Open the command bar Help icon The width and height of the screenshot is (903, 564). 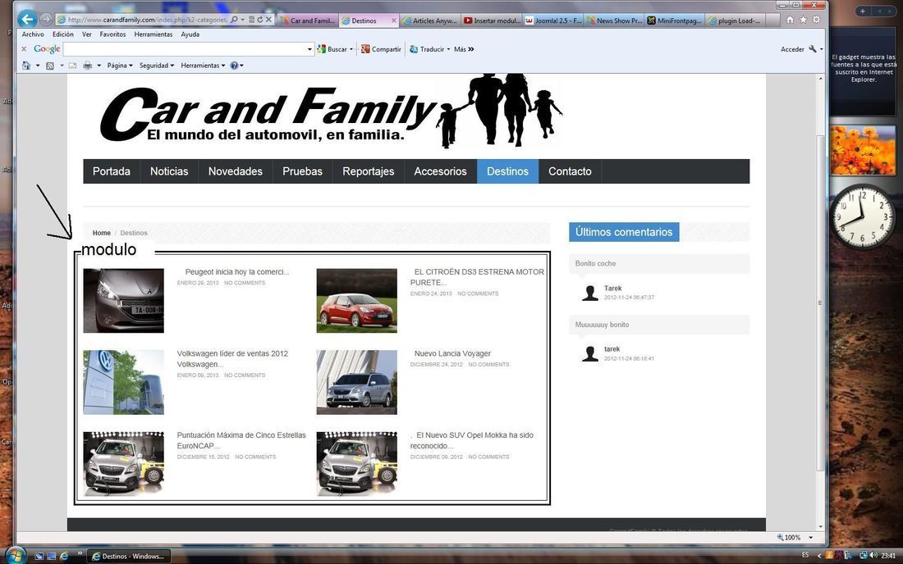(234, 66)
